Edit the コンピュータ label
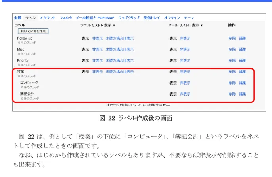The image size is (272, 177). (x=243, y=83)
